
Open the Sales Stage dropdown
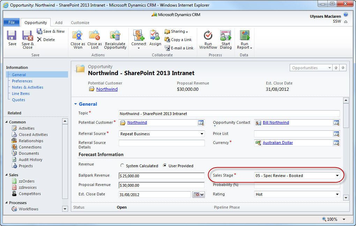[337, 176]
